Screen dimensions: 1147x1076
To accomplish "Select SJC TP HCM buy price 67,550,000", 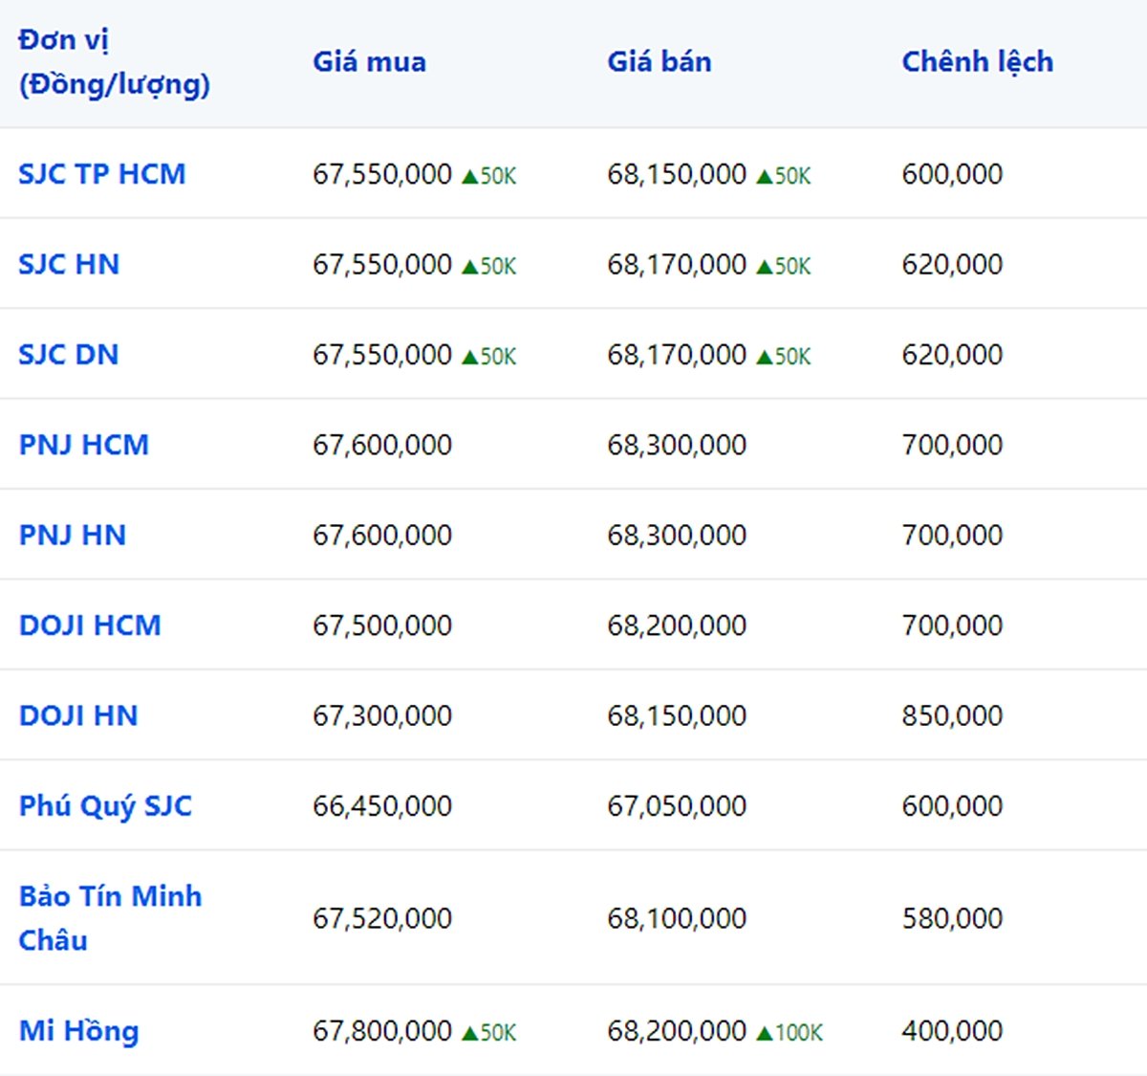I will (382, 174).
